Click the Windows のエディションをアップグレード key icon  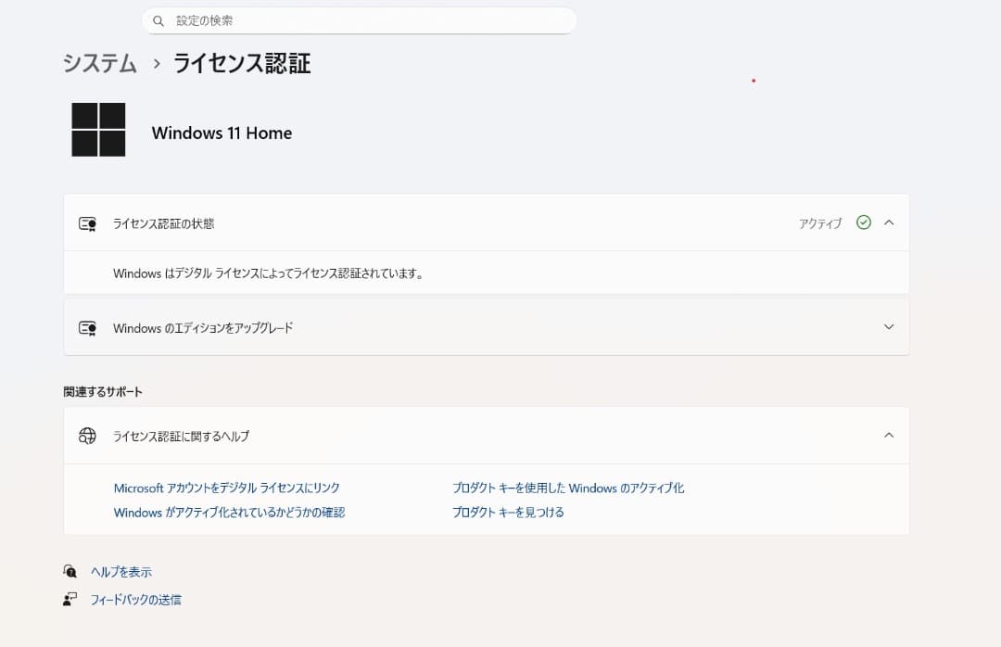pyautogui.click(x=87, y=326)
